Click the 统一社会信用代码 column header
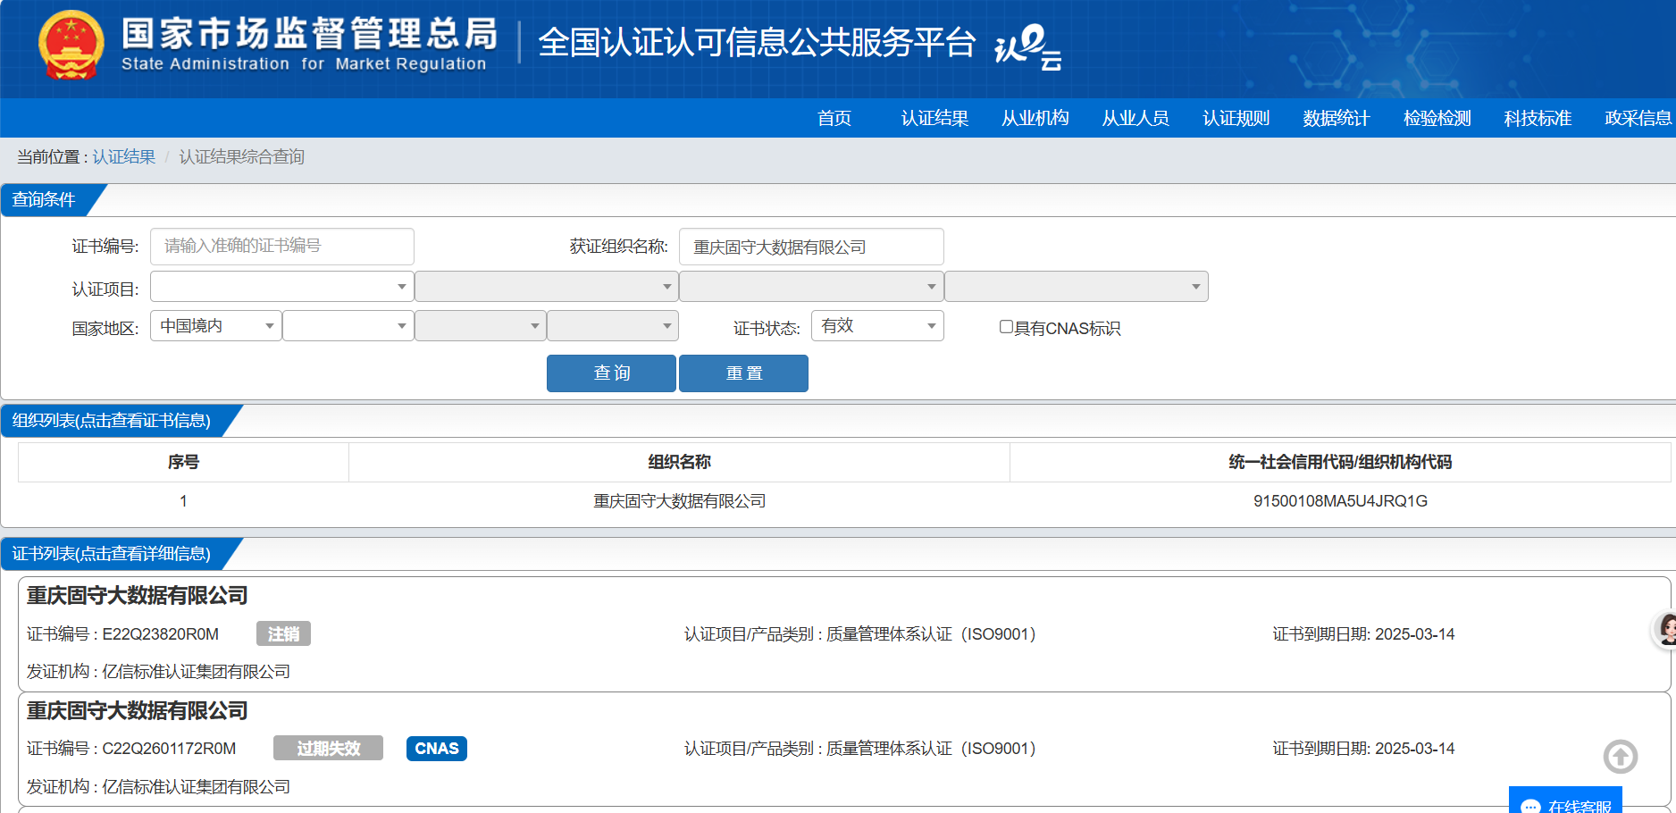 point(1340,462)
